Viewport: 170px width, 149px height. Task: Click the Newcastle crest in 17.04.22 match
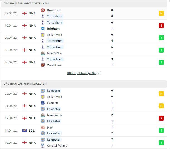[x=43, y=115]
